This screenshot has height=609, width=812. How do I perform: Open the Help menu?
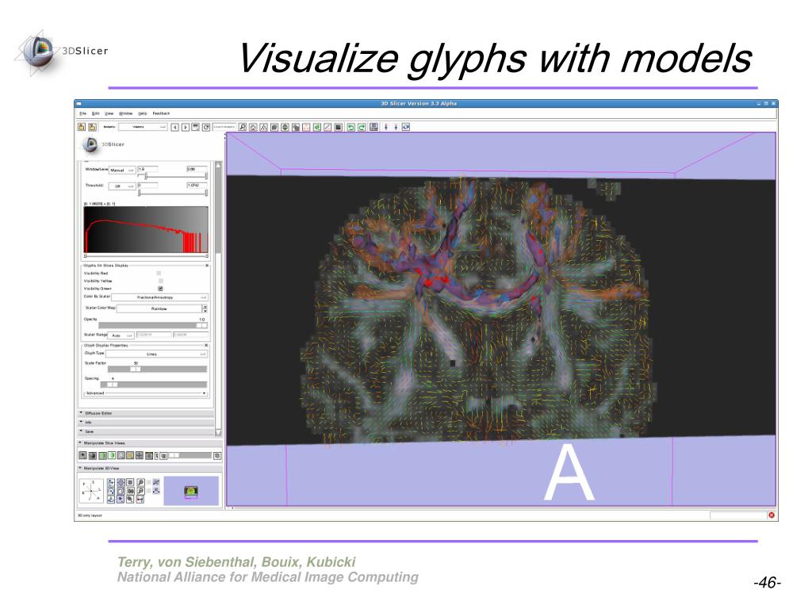(x=143, y=113)
